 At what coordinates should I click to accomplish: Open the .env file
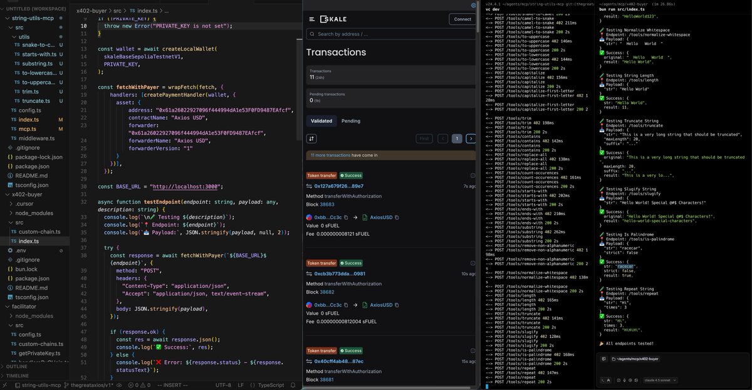pos(20,250)
